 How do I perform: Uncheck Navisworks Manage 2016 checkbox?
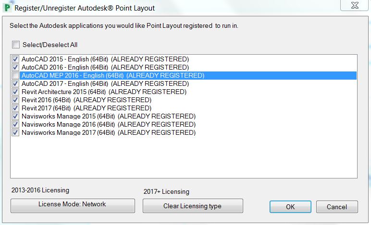[15, 124]
